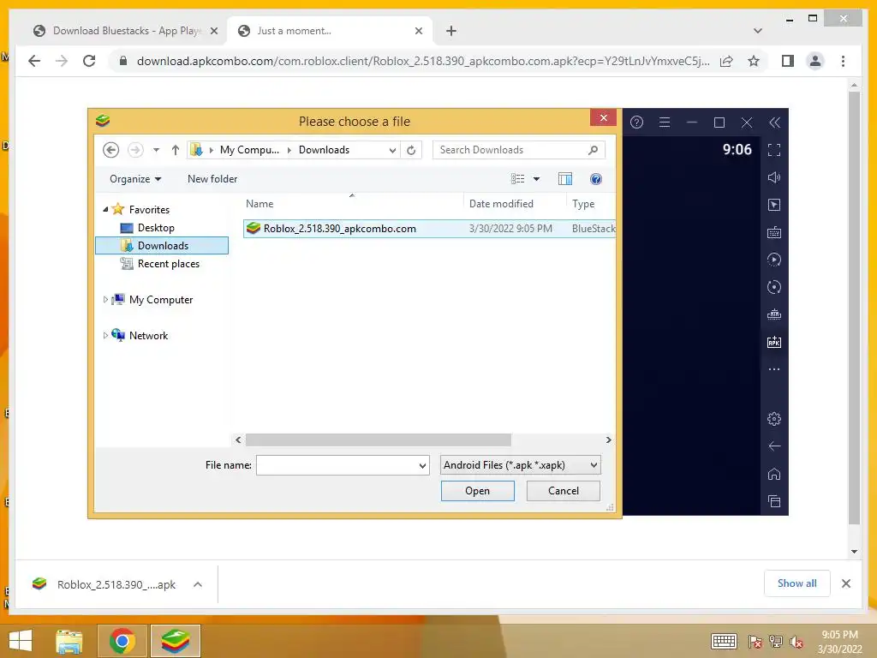877x658 pixels.
Task: Click the Open button
Action: (477, 491)
